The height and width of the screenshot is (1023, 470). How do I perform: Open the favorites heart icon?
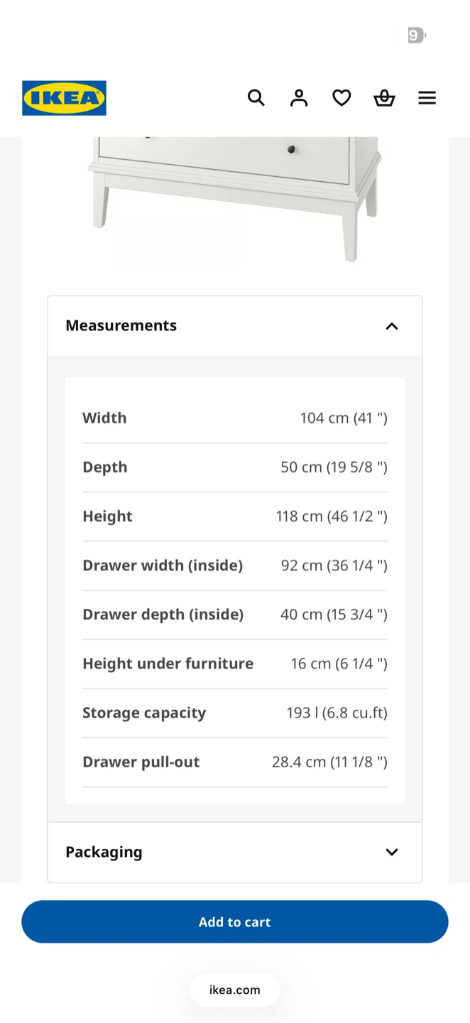click(x=341, y=98)
